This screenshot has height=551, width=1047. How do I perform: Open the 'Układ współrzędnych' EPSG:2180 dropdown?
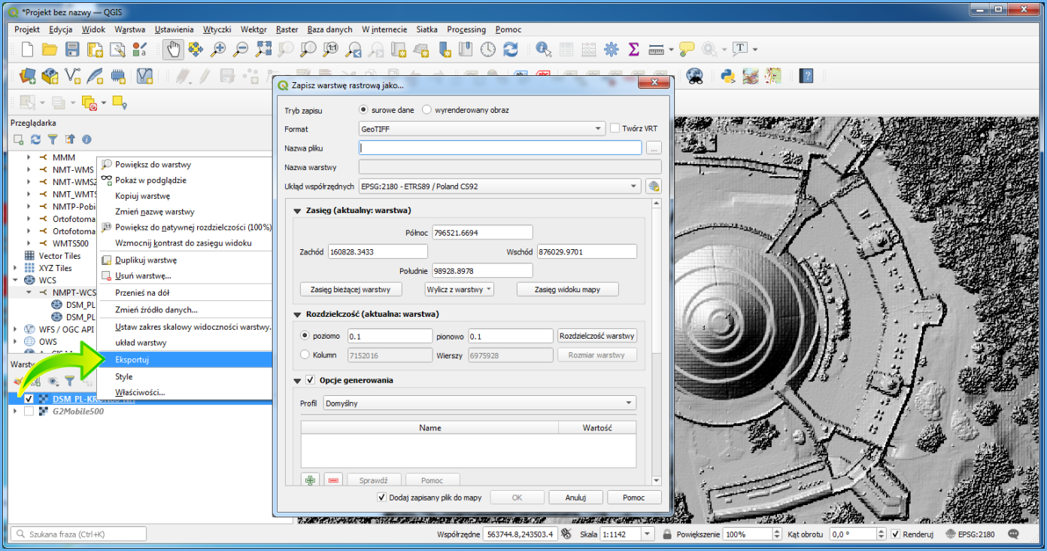tap(500, 186)
